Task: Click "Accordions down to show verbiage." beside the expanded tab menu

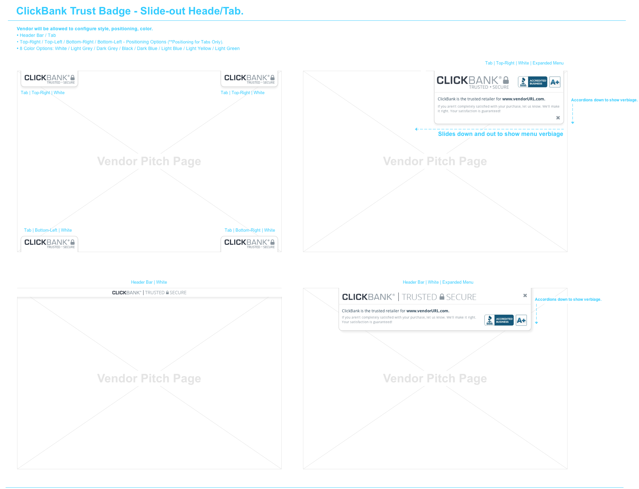Action: click(604, 100)
